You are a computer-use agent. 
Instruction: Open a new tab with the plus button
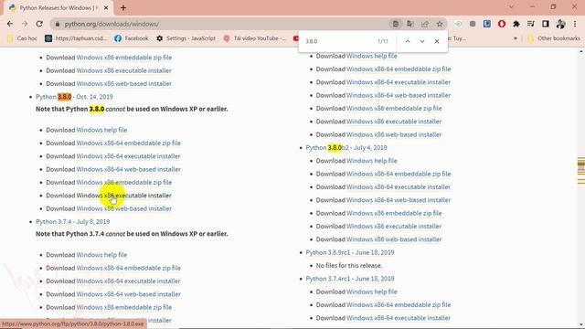click(123, 7)
